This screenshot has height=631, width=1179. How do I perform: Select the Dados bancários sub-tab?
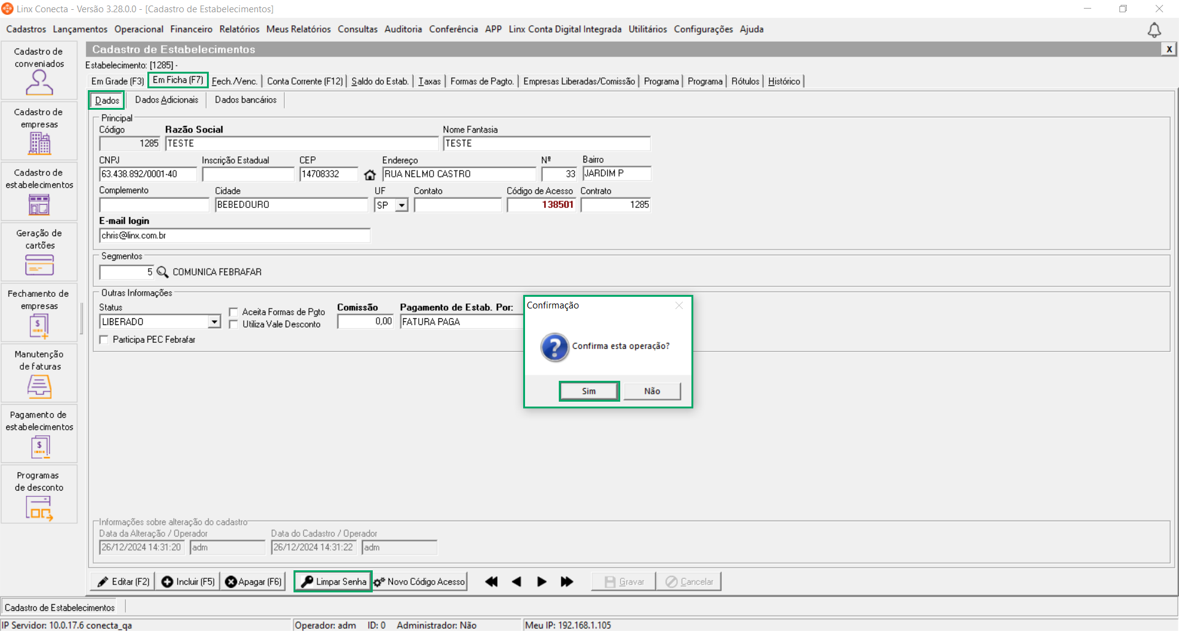pos(246,100)
